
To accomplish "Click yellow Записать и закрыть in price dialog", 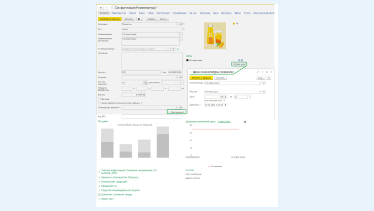I will click(201, 78).
